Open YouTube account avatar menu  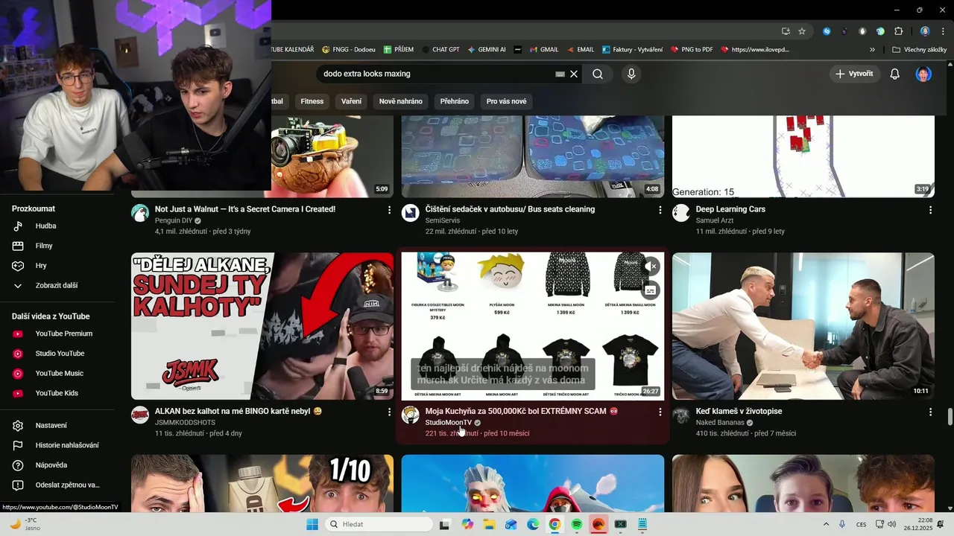coord(923,74)
